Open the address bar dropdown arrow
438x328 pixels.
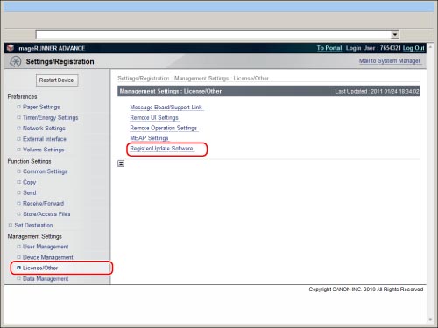pos(395,35)
